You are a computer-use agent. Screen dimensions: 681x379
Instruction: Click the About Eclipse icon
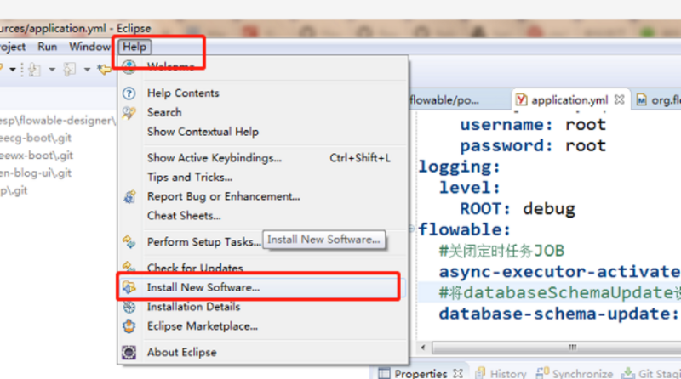(x=129, y=352)
